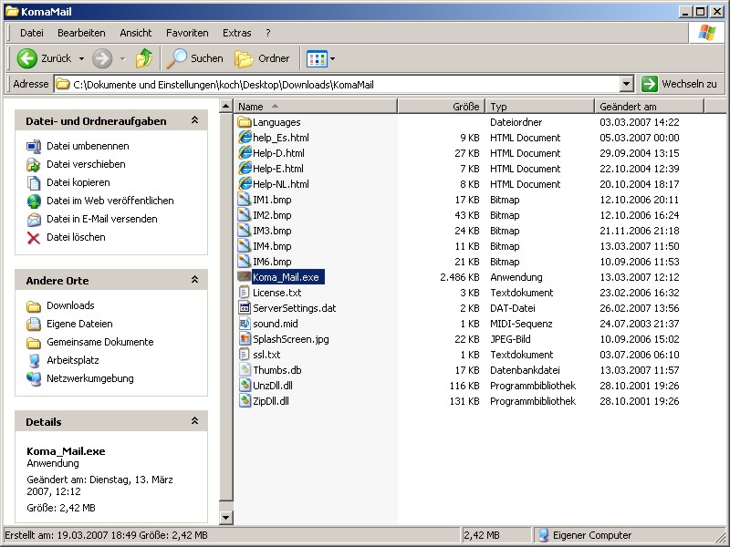Select the sound.mid MIDI icon
The width and height of the screenshot is (730, 547).
point(245,324)
